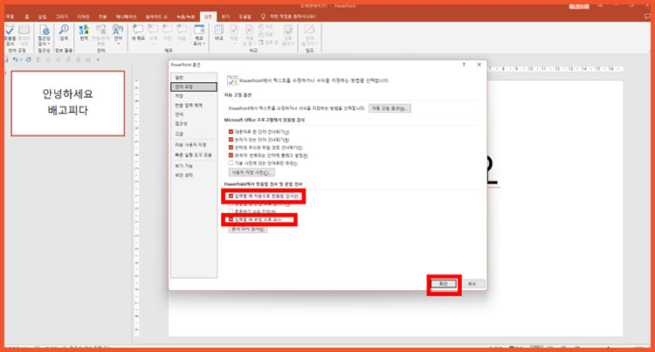The width and height of the screenshot is (655, 352).
Task: Expand the undo history dropdown arrow
Action: (20, 59)
